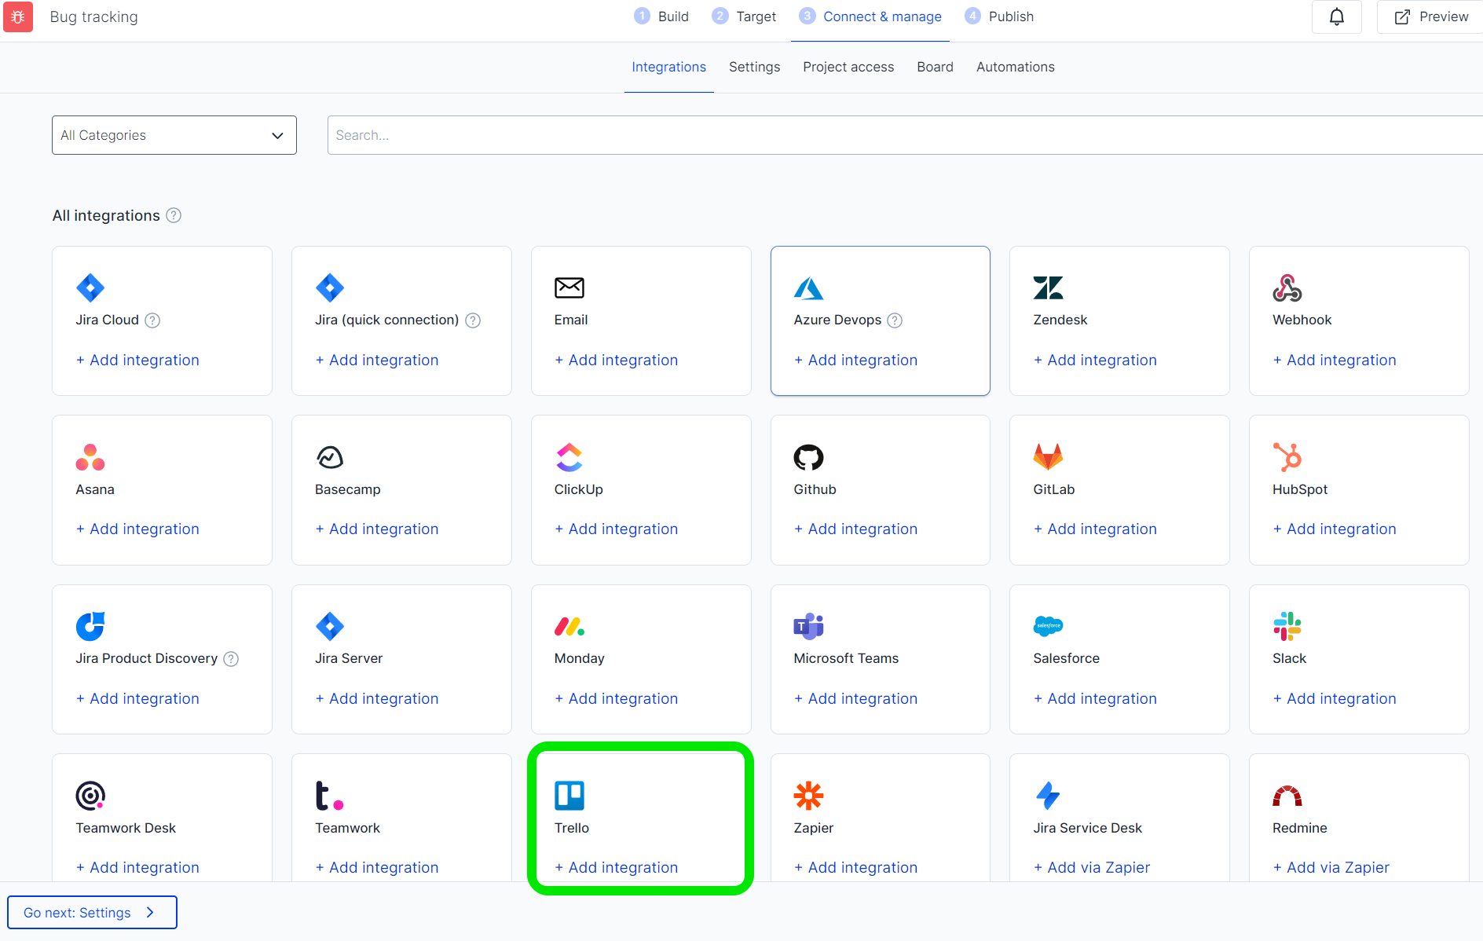The width and height of the screenshot is (1483, 941).
Task: Click the Zendesk logo icon
Action: (1048, 287)
